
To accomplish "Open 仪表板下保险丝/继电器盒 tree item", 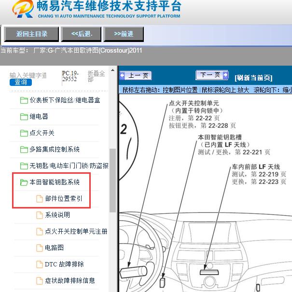I will (65, 100).
